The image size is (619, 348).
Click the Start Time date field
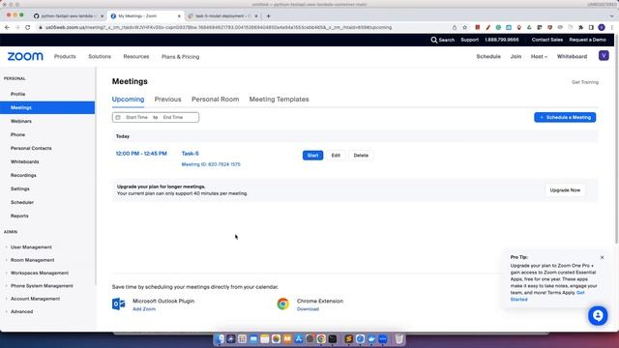coord(136,117)
